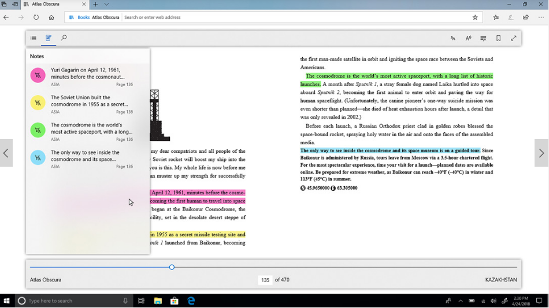Enter full screen reading mode
This screenshot has width=549, height=308.
click(x=513, y=38)
